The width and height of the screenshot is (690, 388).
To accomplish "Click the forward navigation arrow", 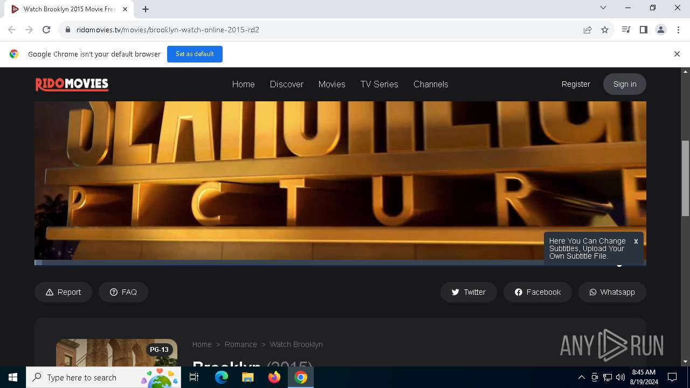I will (29, 30).
